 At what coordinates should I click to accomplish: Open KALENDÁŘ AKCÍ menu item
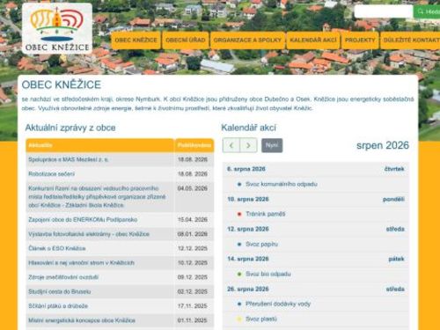pyautogui.click(x=313, y=40)
